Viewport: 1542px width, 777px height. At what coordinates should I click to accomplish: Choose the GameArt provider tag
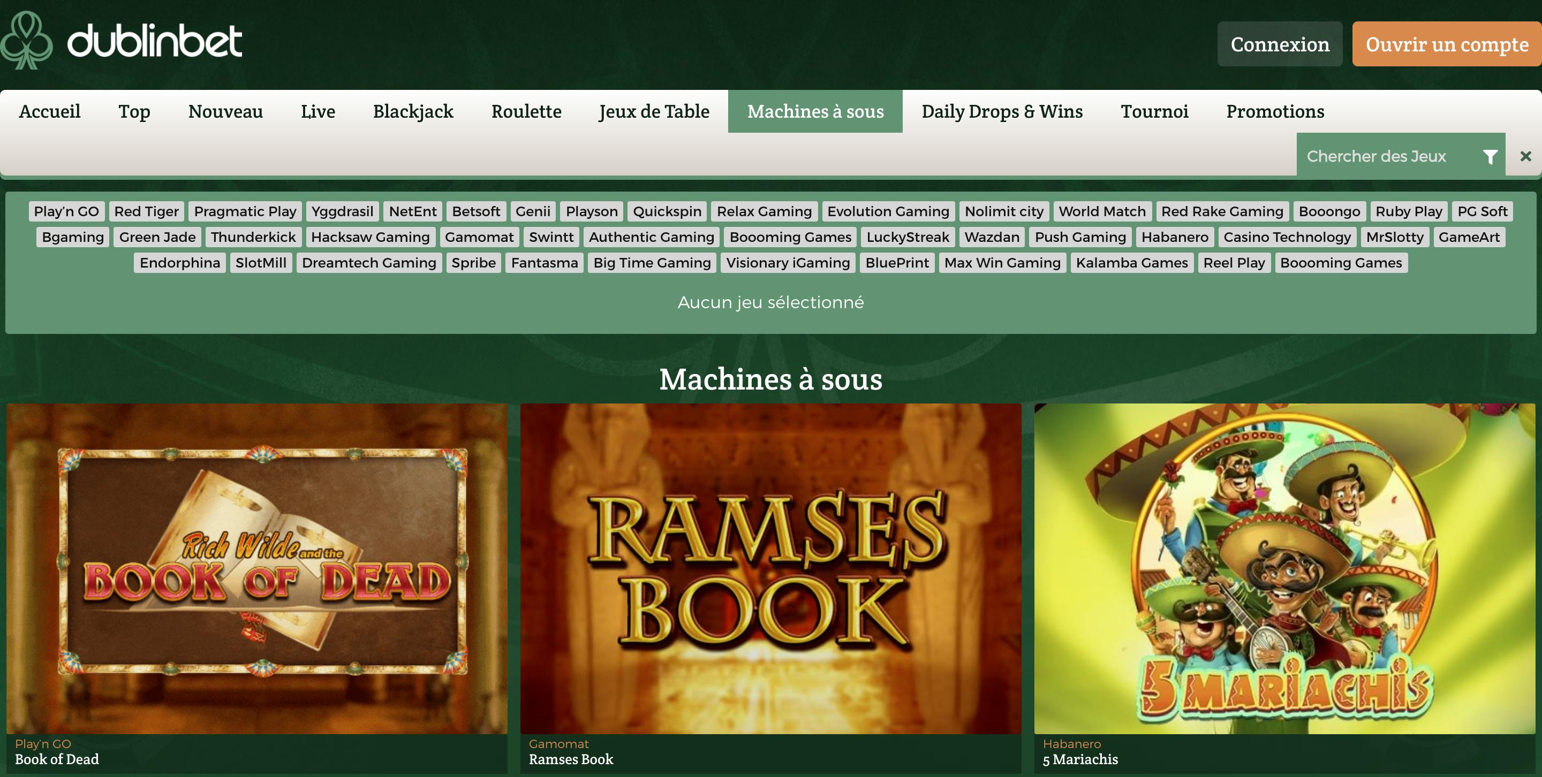coord(1469,237)
